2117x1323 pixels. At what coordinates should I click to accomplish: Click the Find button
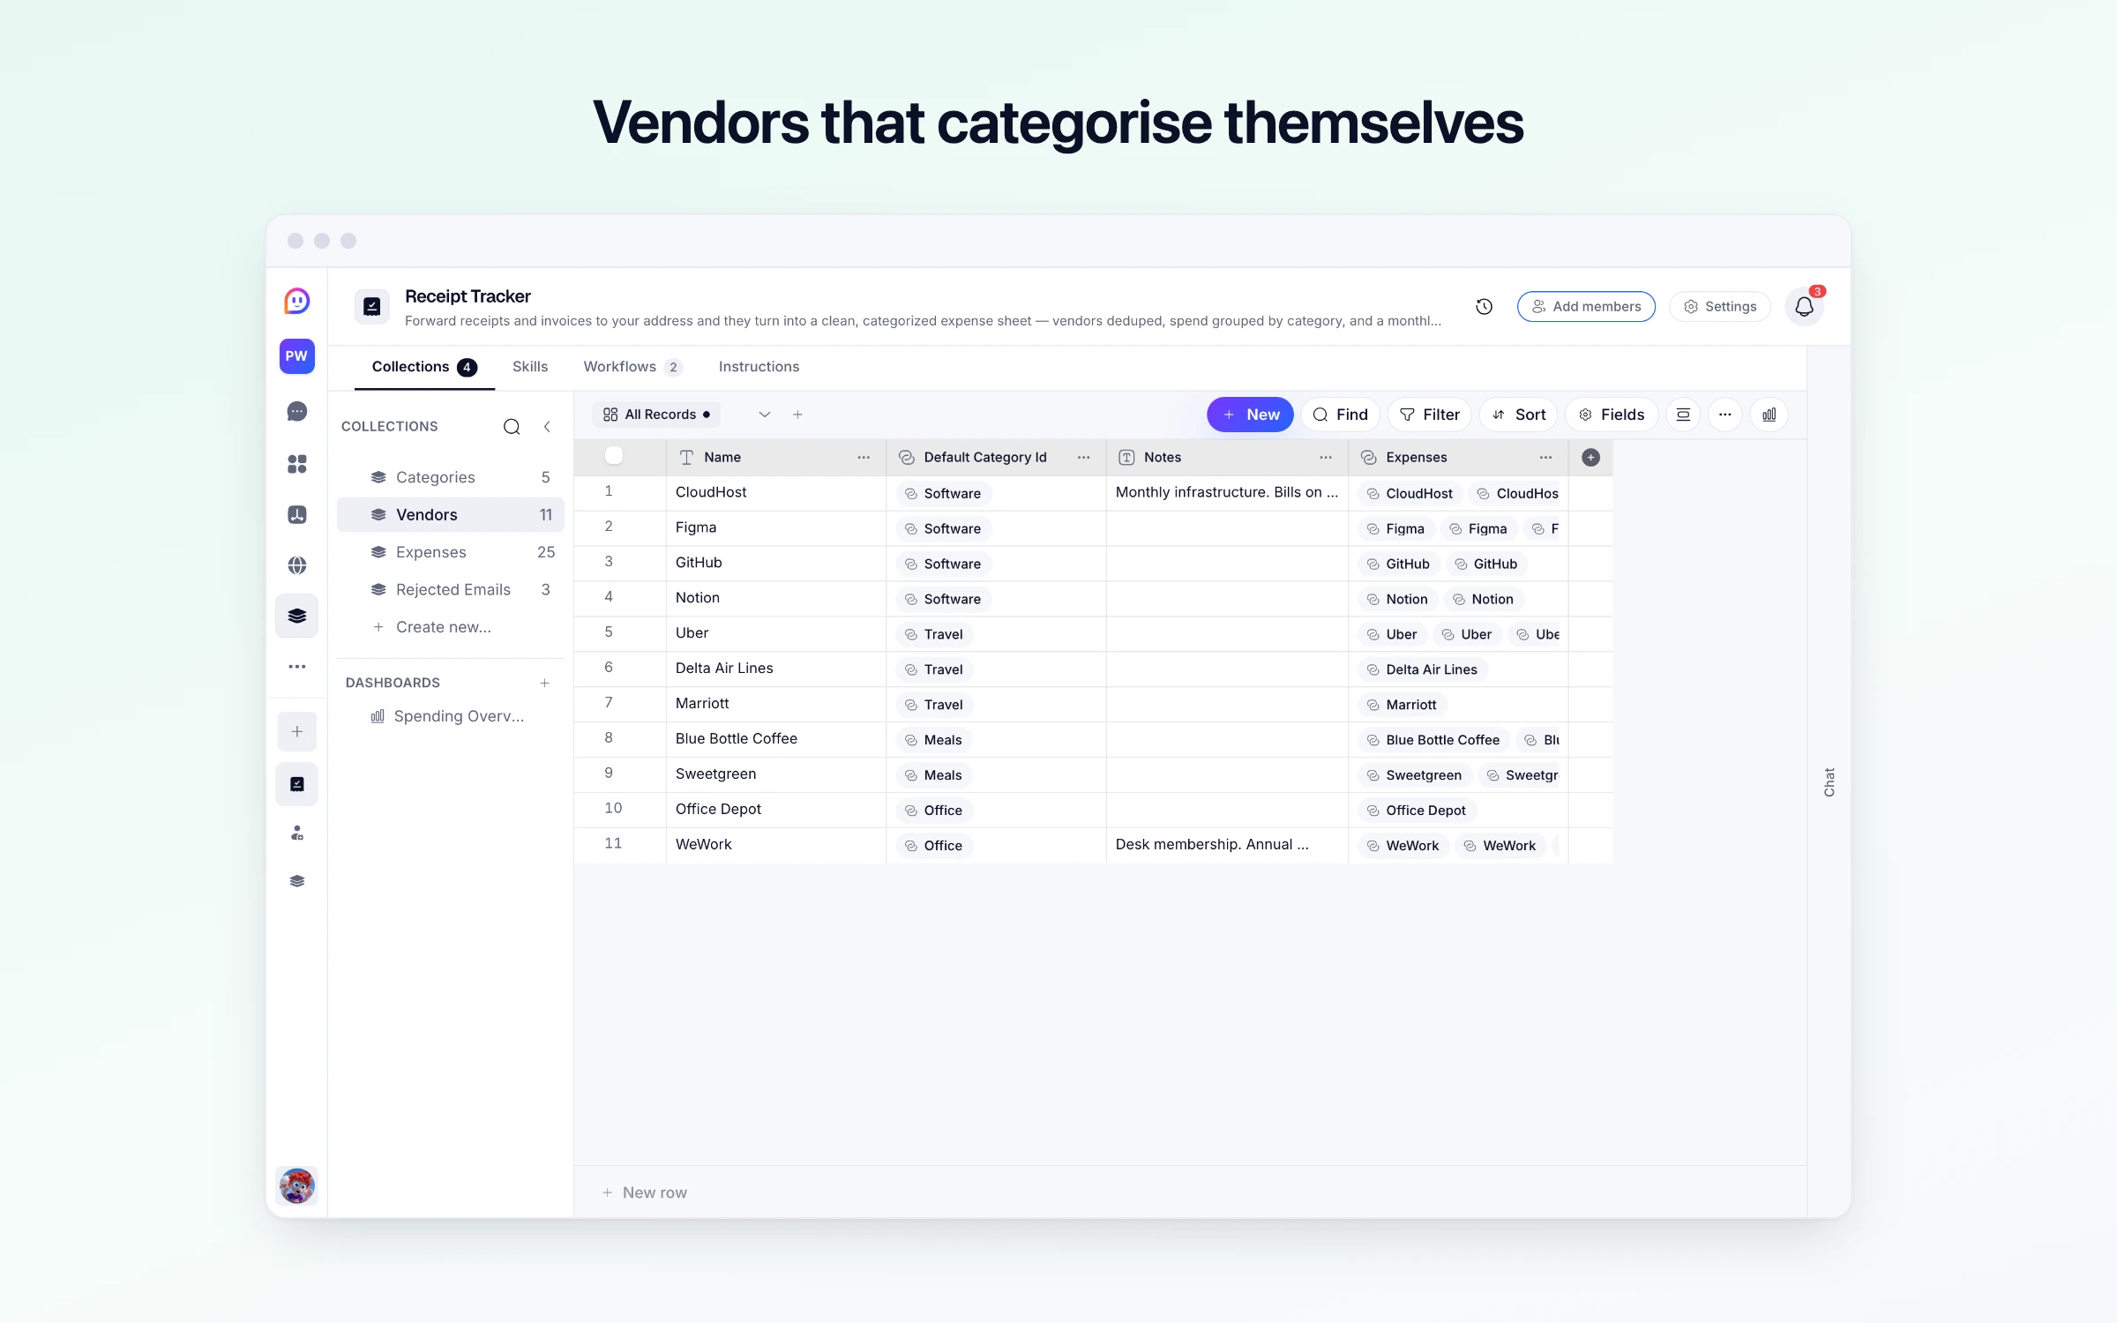click(1340, 415)
